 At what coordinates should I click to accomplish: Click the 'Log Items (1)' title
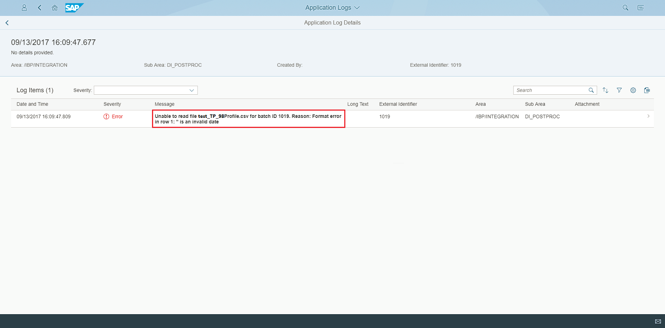(x=35, y=90)
